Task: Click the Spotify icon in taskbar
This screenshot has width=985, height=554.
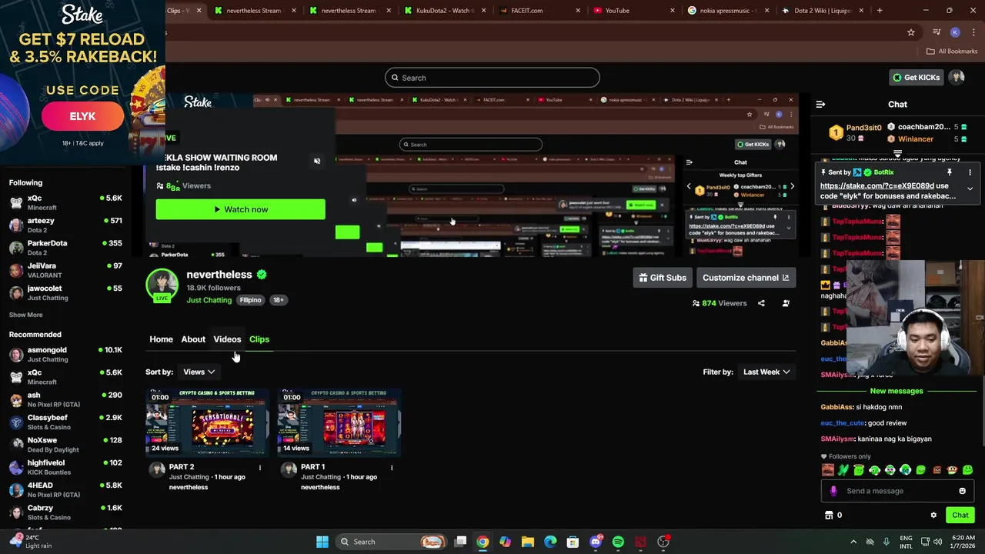Action: click(618, 542)
